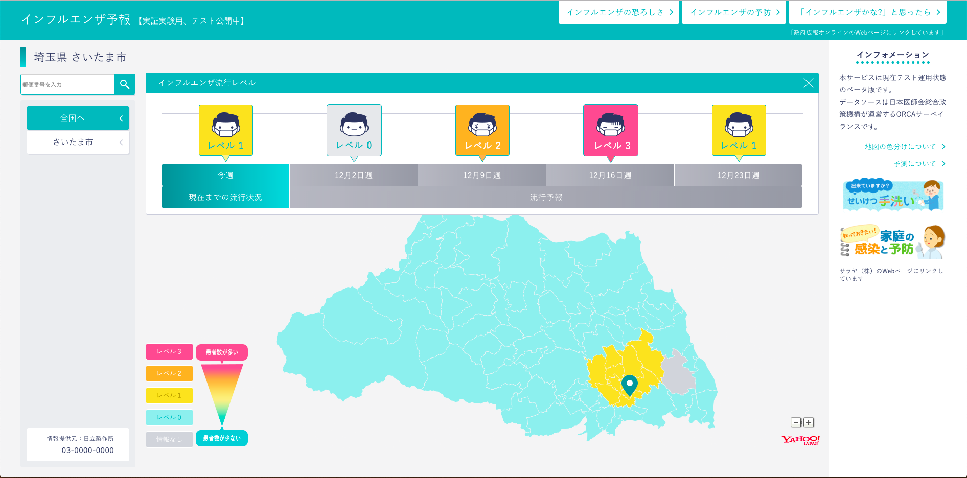Select the 今週 week tab
Screen dimensions: 967x478
tap(225, 175)
